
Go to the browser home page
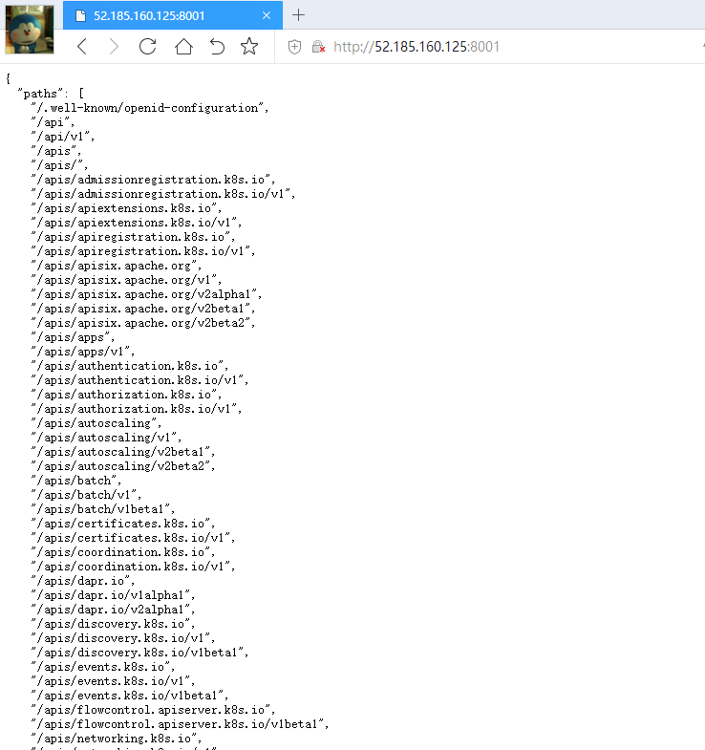pyautogui.click(x=182, y=47)
